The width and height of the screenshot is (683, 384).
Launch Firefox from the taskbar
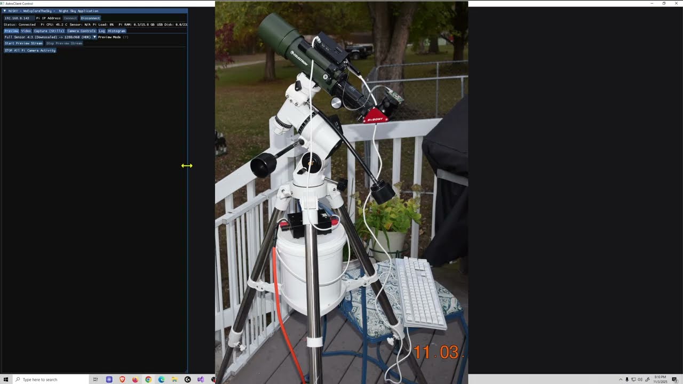click(x=135, y=379)
